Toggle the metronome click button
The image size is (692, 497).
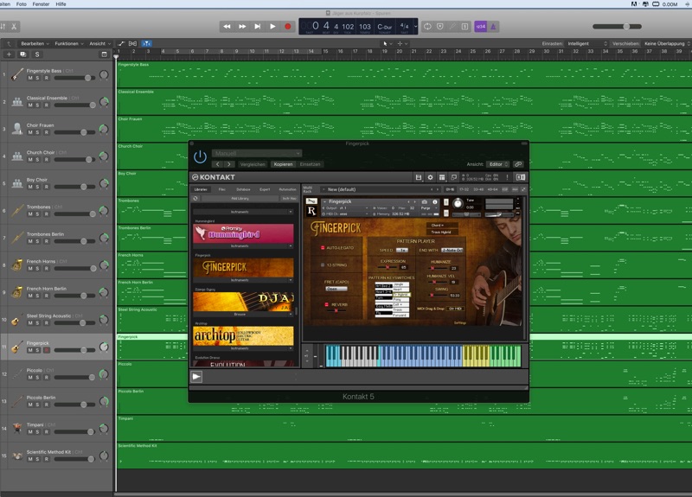point(493,27)
